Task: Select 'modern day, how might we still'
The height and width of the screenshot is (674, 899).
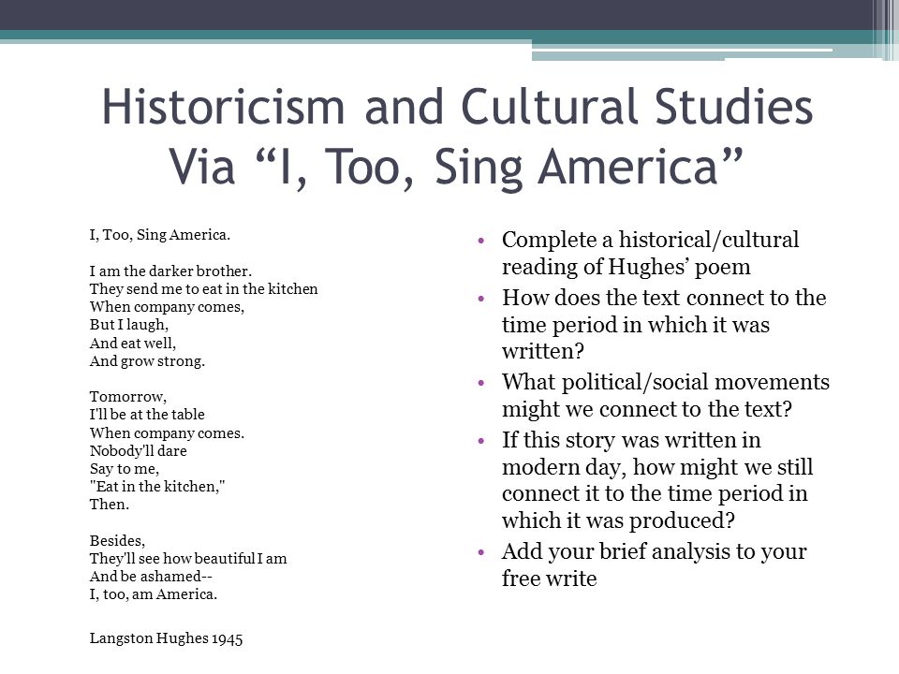Action: tap(657, 467)
